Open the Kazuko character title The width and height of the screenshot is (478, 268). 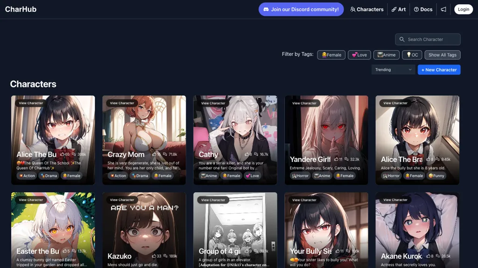coord(119,256)
